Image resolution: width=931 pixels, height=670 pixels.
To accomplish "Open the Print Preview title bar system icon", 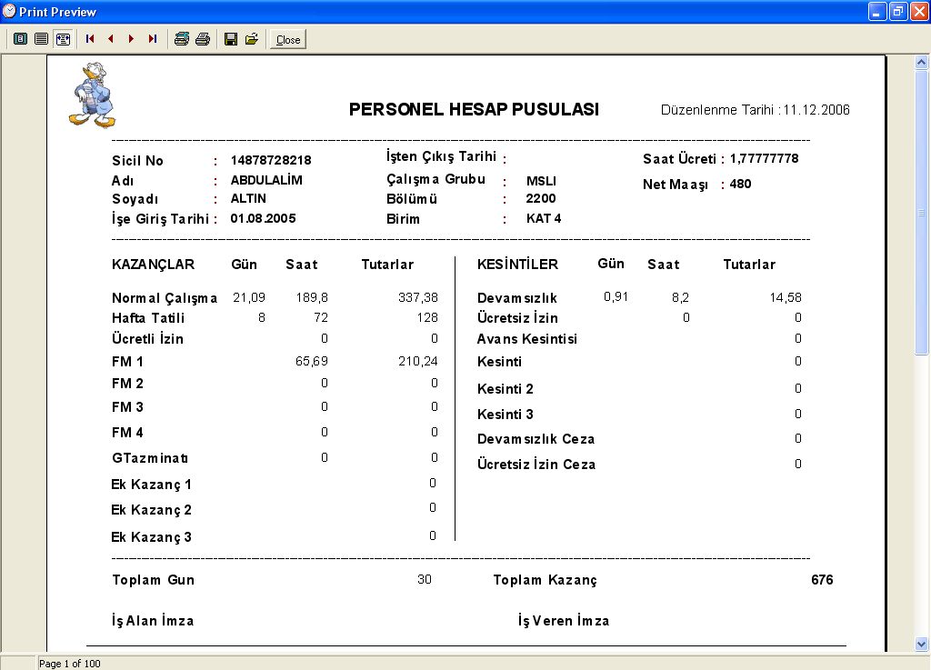I will point(9,12).
